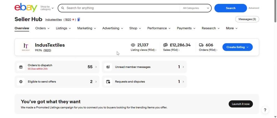Open the chevron on Unread member messages

[x=183, y=67]
